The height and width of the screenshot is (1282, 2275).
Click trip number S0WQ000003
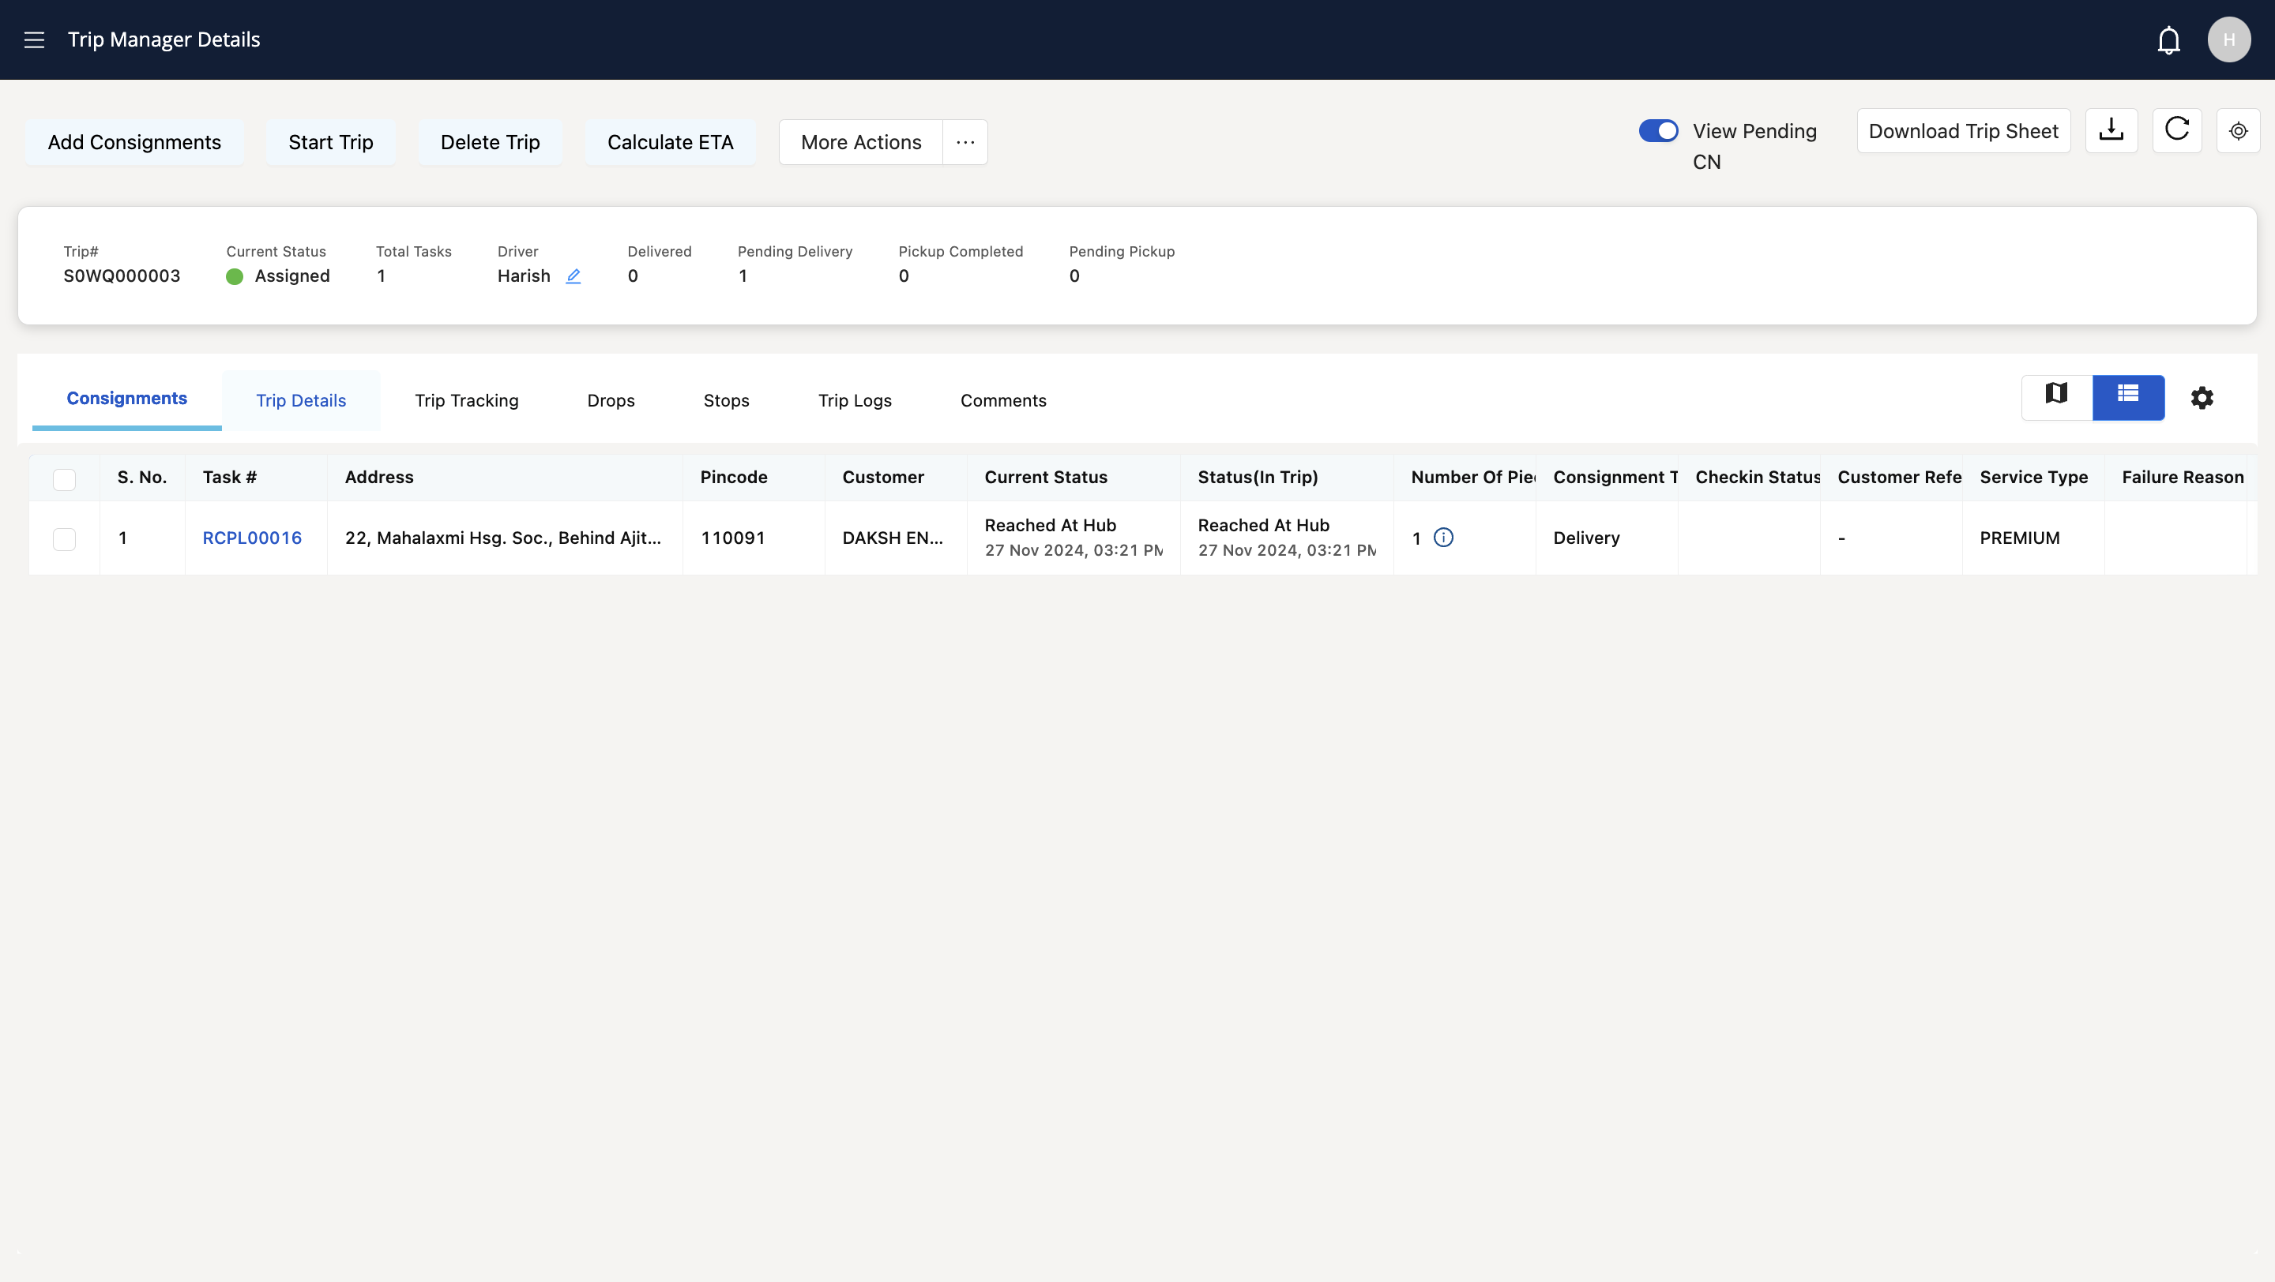pyautogui.click(x=122, y=276)
